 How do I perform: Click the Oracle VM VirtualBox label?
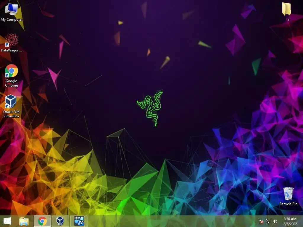click(12, 114)
